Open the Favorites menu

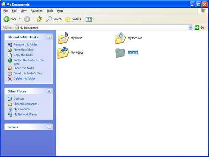[36, 11]
